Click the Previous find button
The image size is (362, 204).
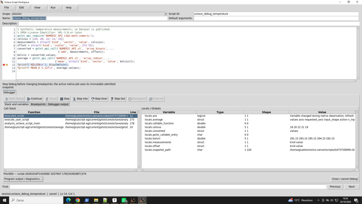(335, 187)
